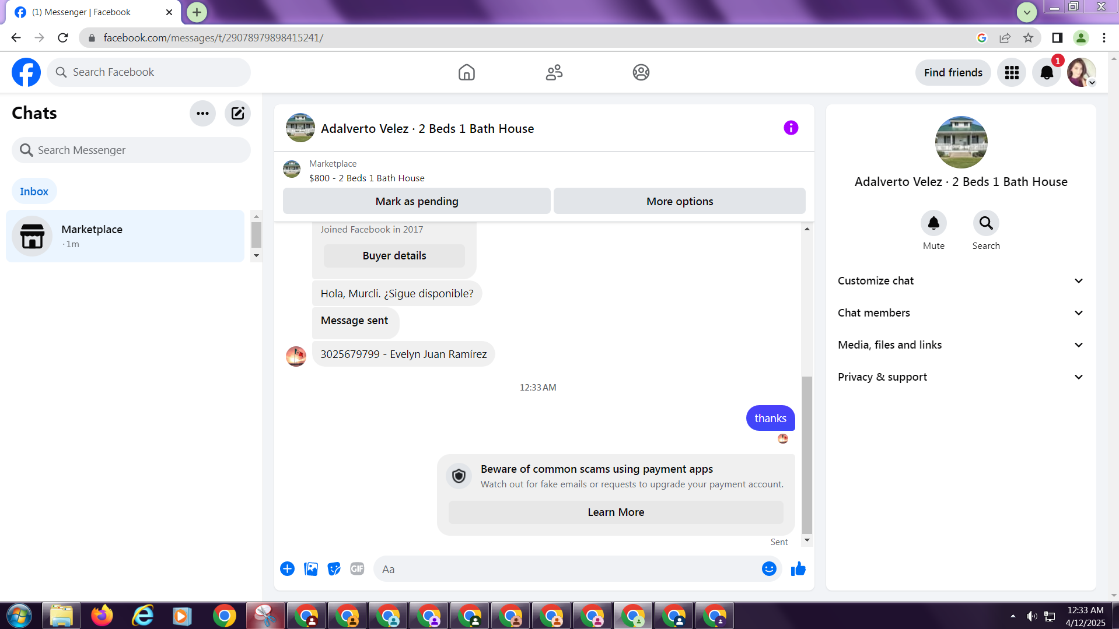Open the Marketplace conversation in chat list

[125, 236]
